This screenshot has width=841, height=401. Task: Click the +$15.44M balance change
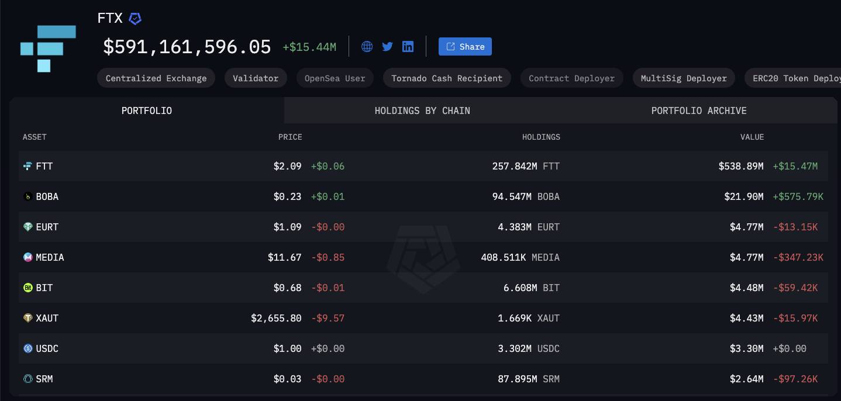(x=309, y=47)
